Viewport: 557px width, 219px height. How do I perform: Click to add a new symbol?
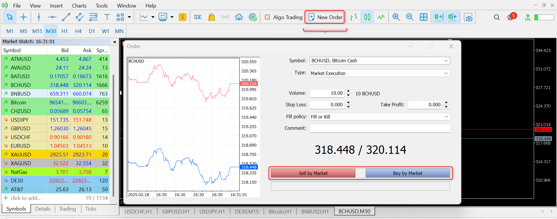(25, 198)
